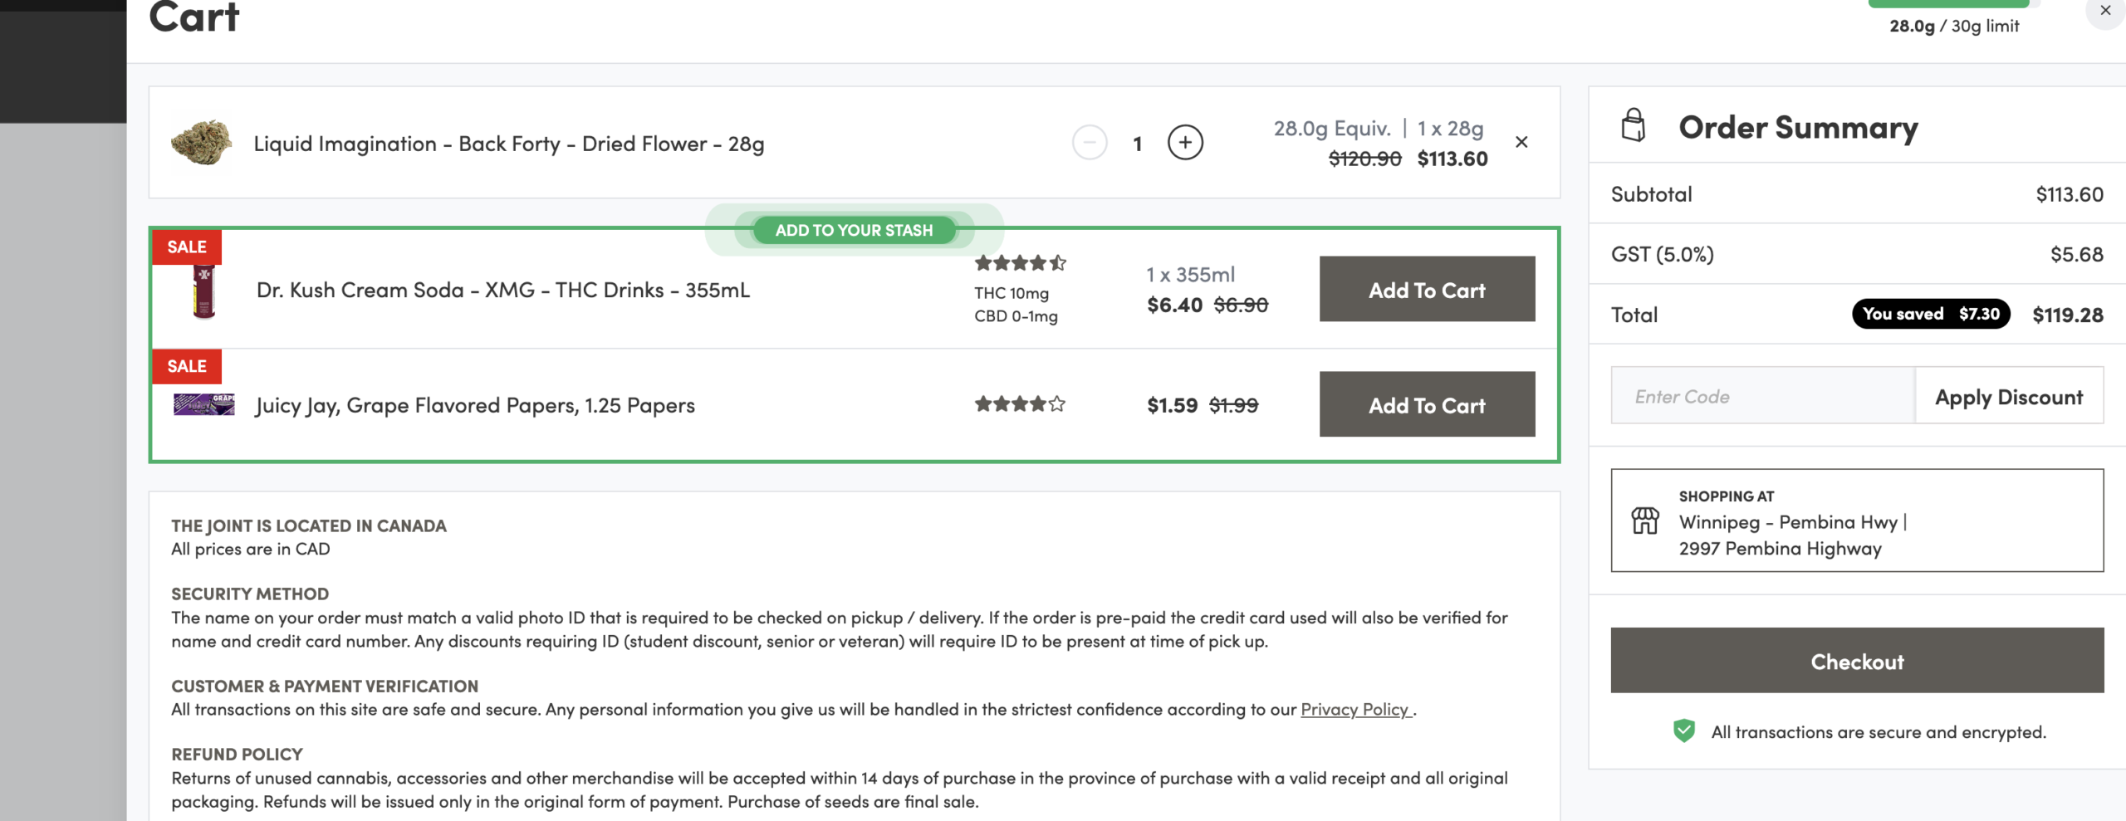Click the Liquid Imagination flower thumbnail

point(202,142)
